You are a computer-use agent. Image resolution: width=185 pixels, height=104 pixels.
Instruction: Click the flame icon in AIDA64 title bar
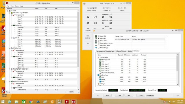[x=94, y=31]
